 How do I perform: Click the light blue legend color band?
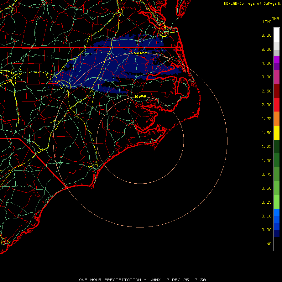pyautogui.click(x=277, y=212)
